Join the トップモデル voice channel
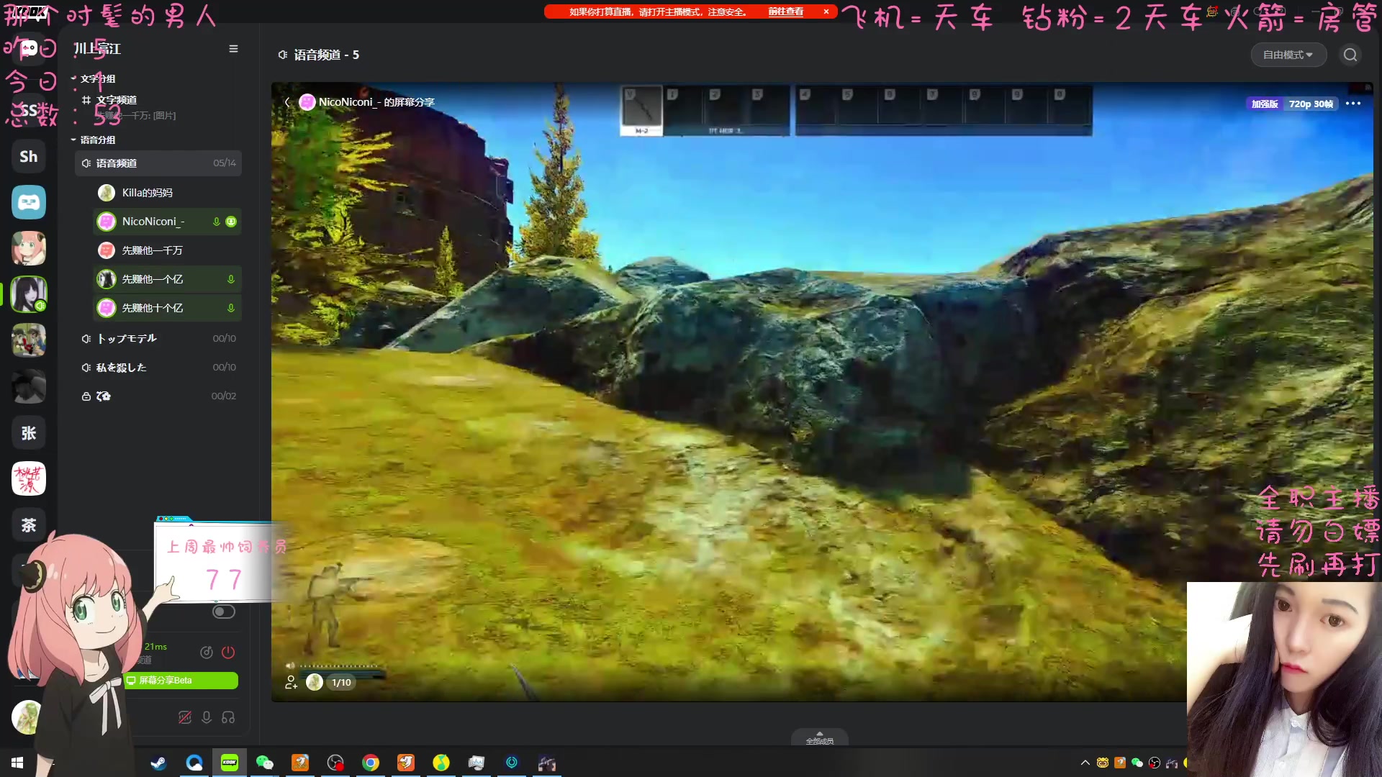The image size is (1382, 777). 158,338
